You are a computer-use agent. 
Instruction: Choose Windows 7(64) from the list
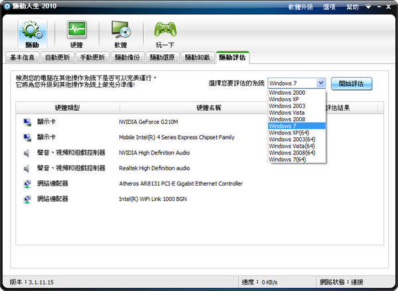point(297,159)
